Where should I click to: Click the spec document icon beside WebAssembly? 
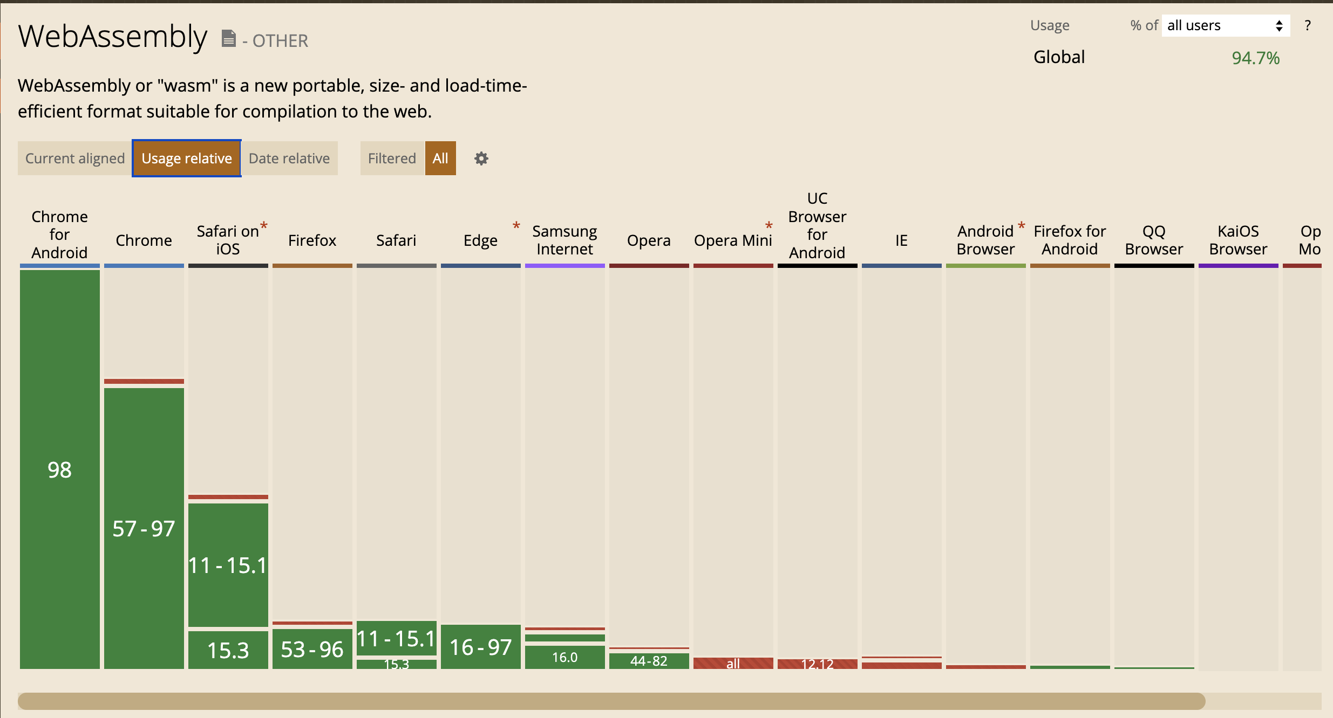point(229,39)
